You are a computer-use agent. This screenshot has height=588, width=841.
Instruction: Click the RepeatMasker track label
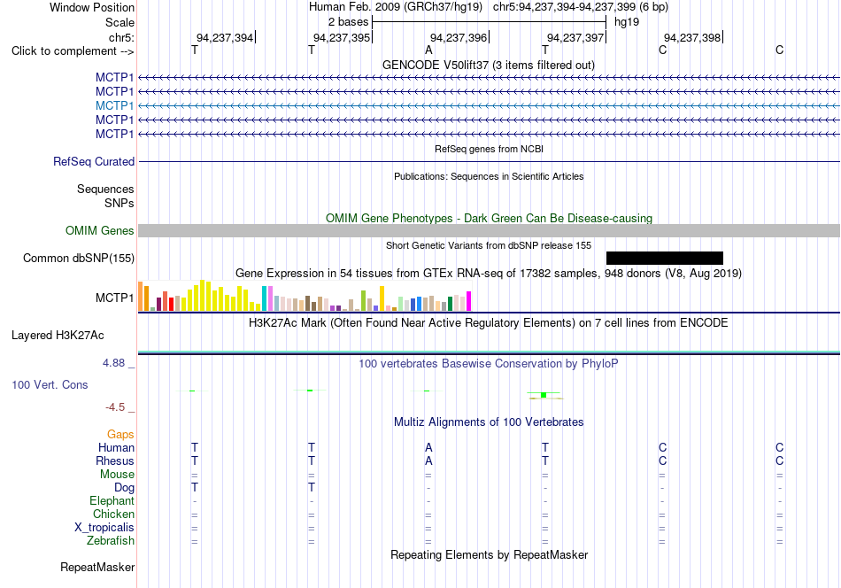click(x=97, y=567)
